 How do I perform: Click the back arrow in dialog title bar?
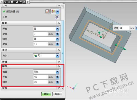tap(2, 2)
